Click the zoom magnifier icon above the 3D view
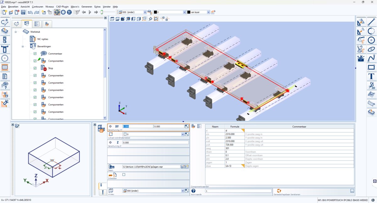Image resolution: width=377 pixels, height=203 pixels. coord(151,19)
